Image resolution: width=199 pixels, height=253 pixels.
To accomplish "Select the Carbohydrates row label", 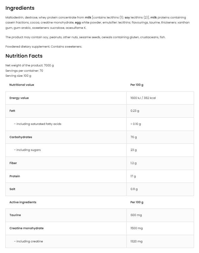I will pos(21,137).
